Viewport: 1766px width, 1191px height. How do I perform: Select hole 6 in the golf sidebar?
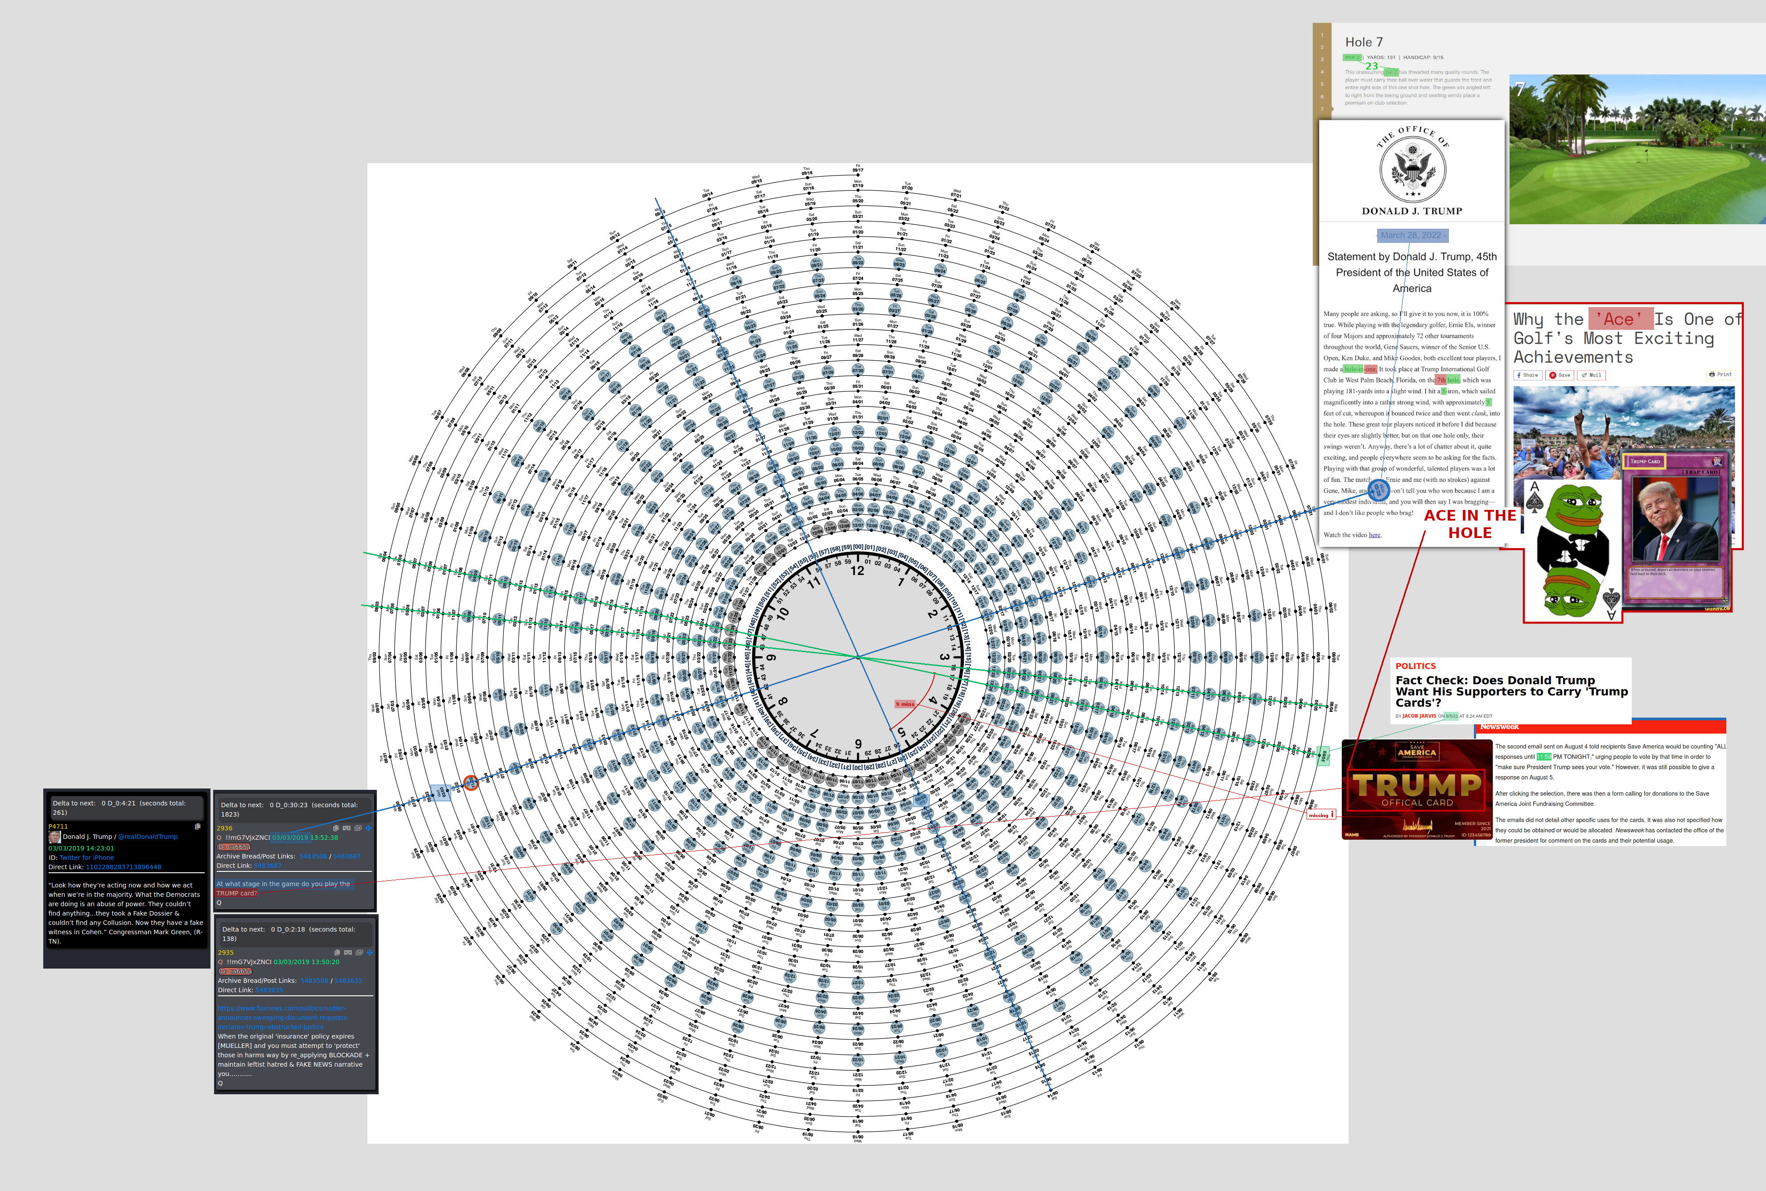pos(1321,96)
